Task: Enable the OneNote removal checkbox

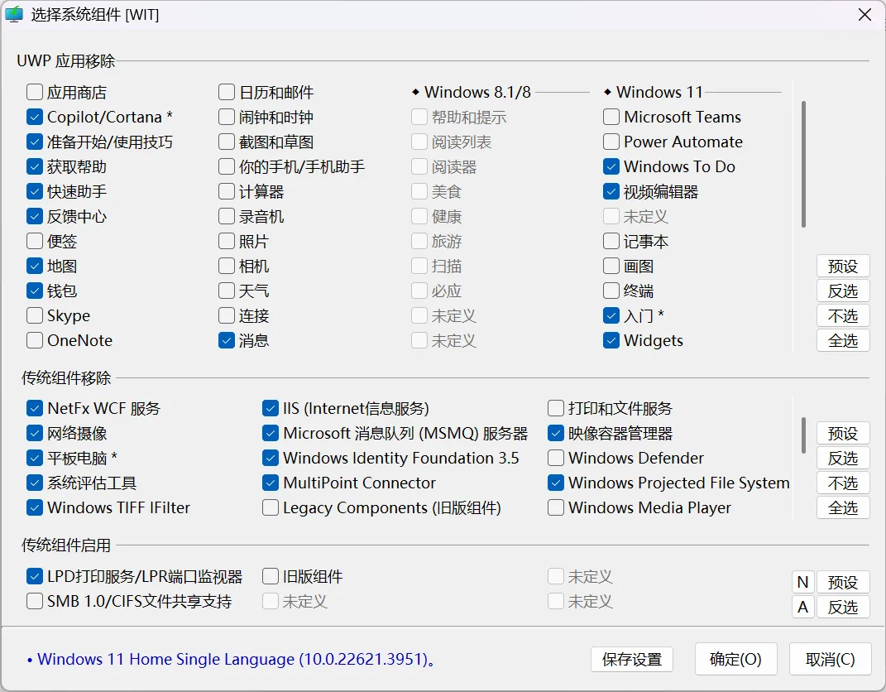Action: click(x=35, y=340)
